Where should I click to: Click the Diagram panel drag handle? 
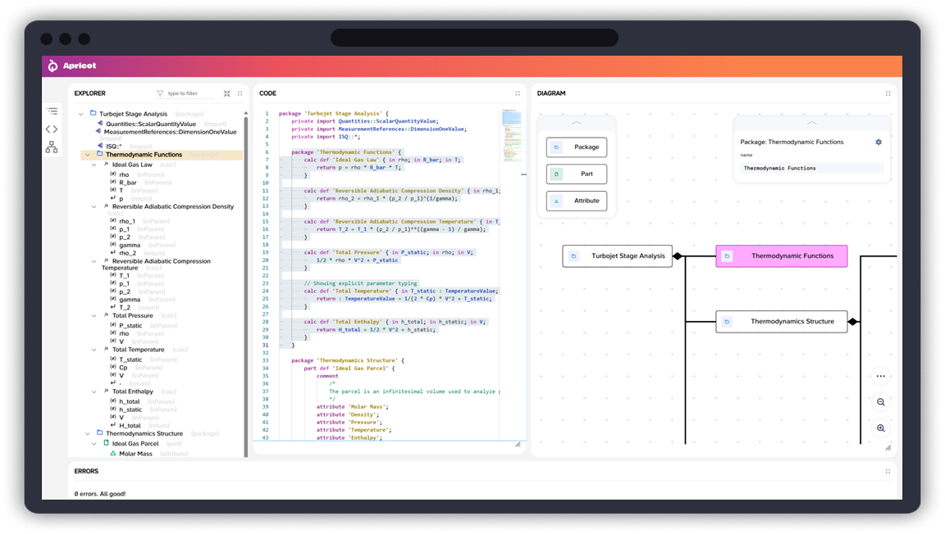[888, 93]
